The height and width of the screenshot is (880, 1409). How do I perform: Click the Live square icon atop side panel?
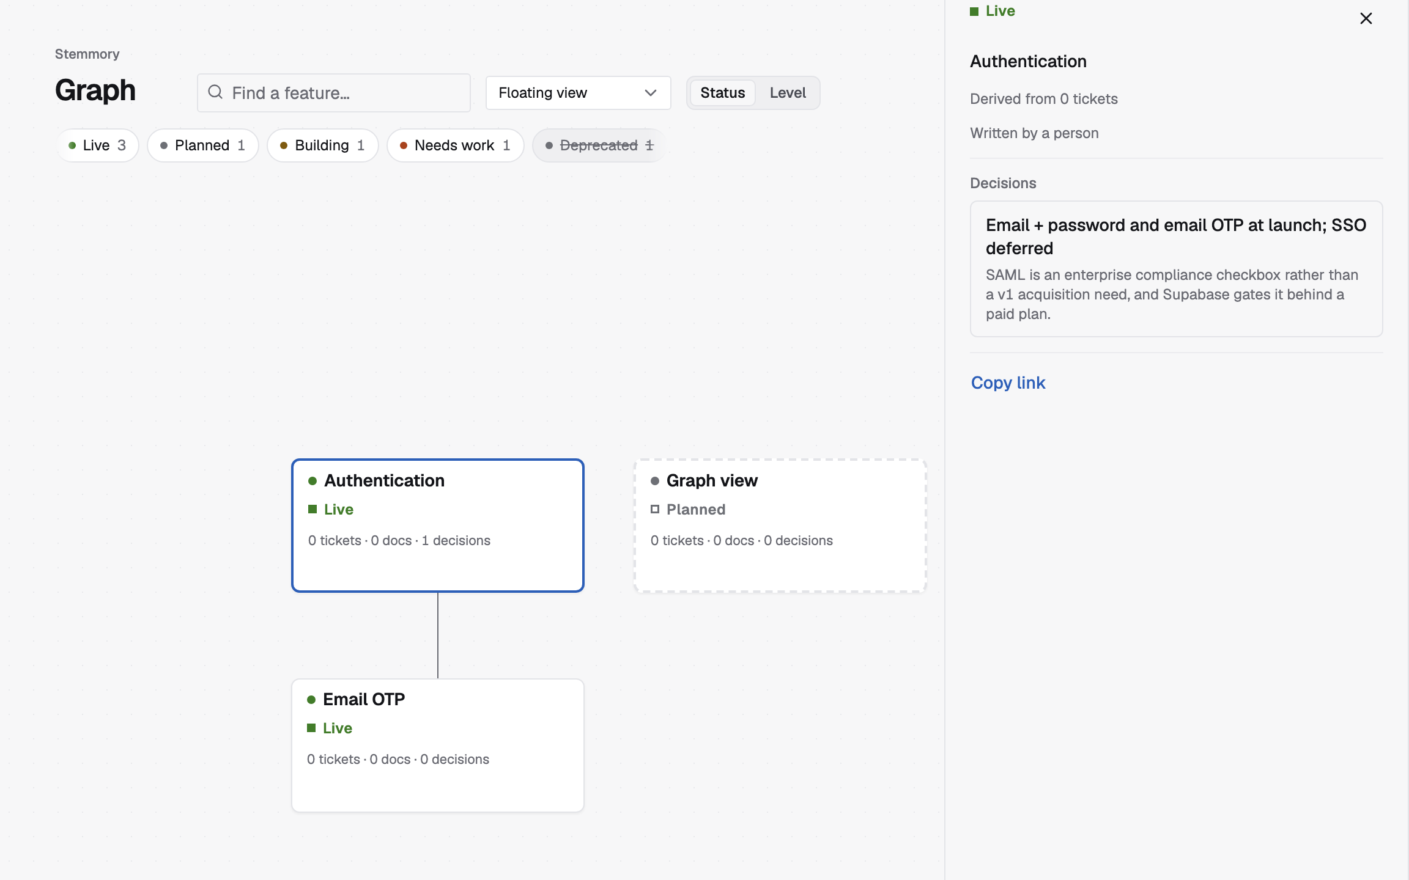click(x=974, y=12)
